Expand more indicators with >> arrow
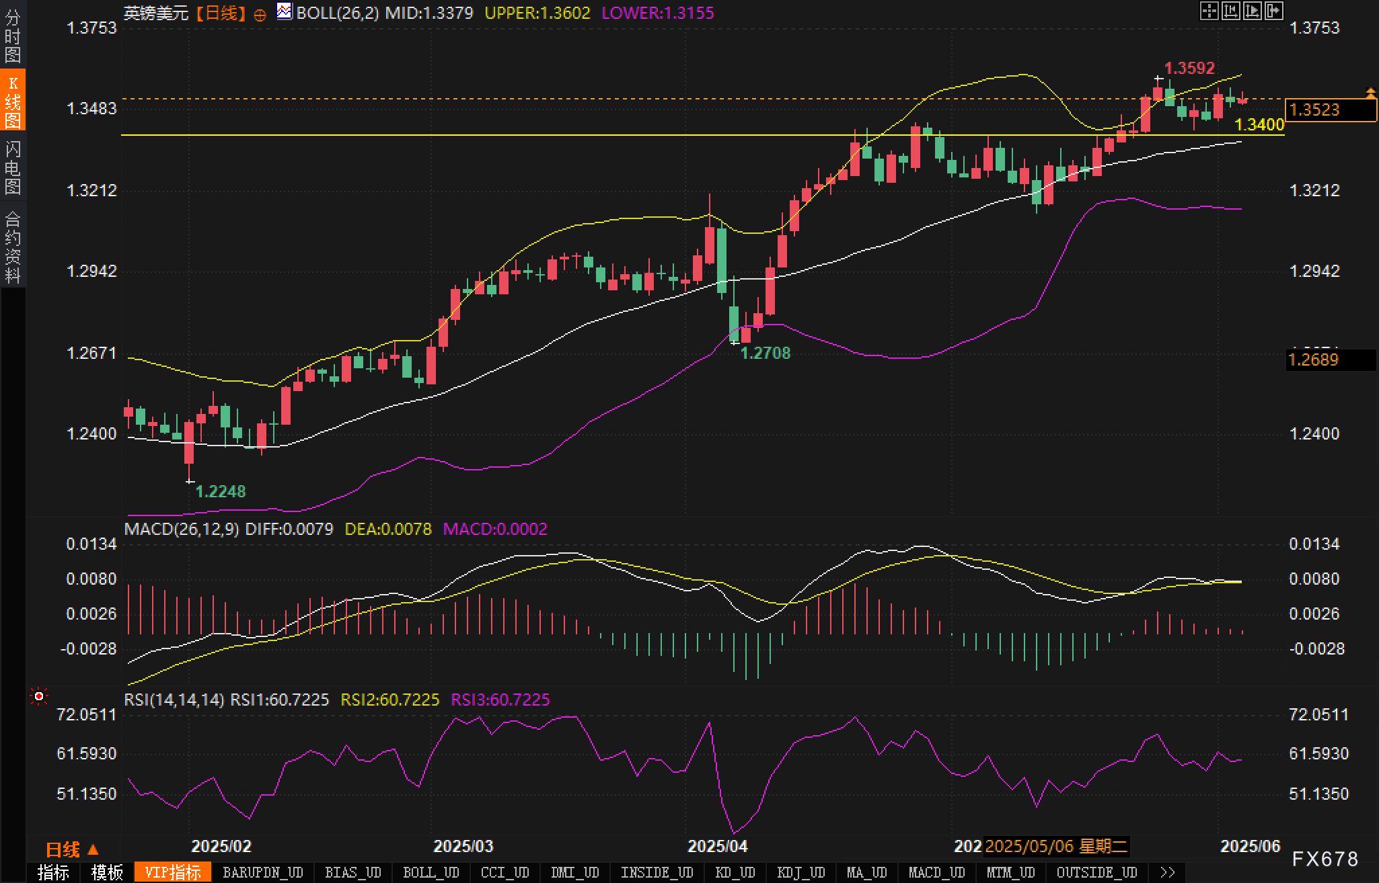1379x883 pixels. tap(1168, 872)
